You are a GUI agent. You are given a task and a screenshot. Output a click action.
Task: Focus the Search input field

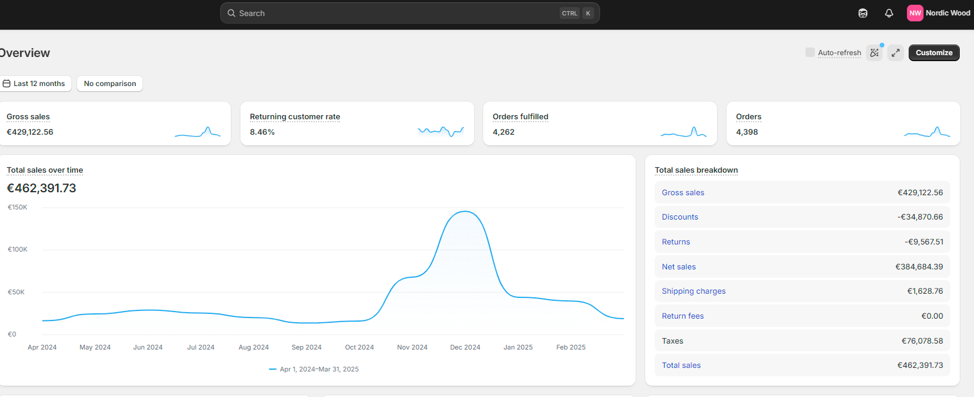410,13
